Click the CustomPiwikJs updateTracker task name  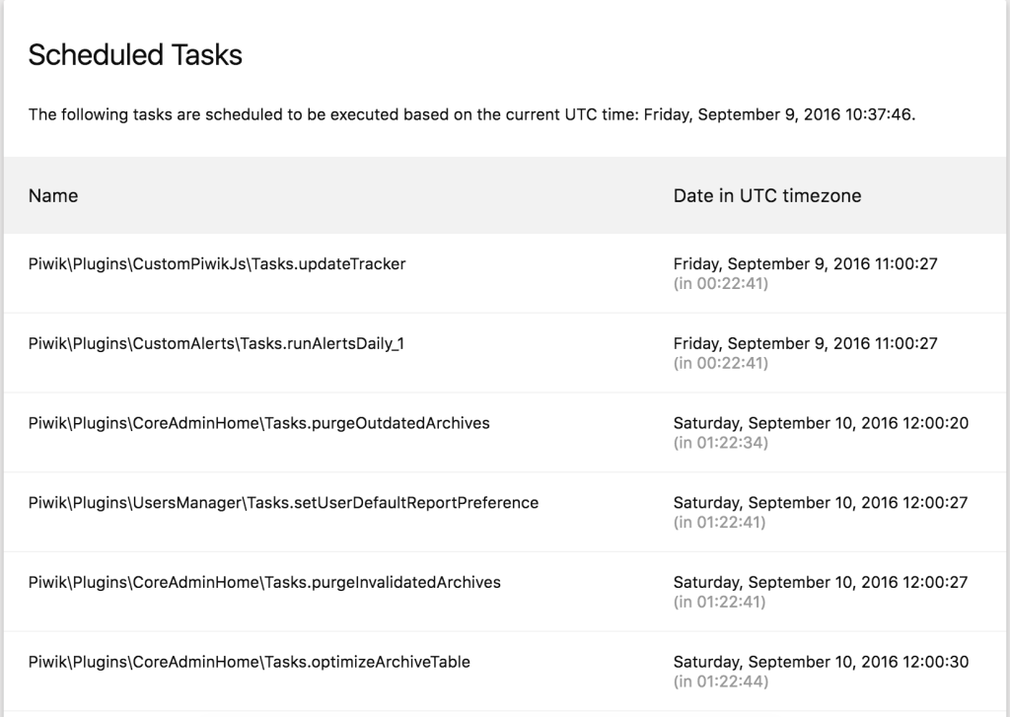(x=217, y=264)
